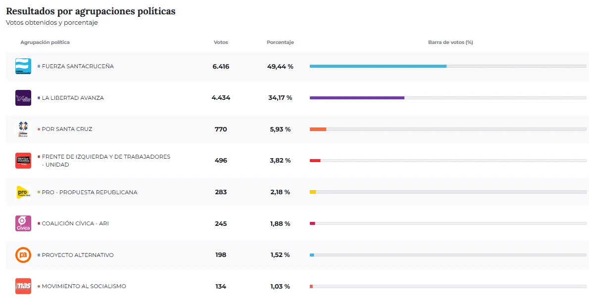Image resolution: width=589 pixels, height=299 pixels.
Task: Click the MOVIMIENTO AL SOCIALISMO label
Action: [84, 287]
